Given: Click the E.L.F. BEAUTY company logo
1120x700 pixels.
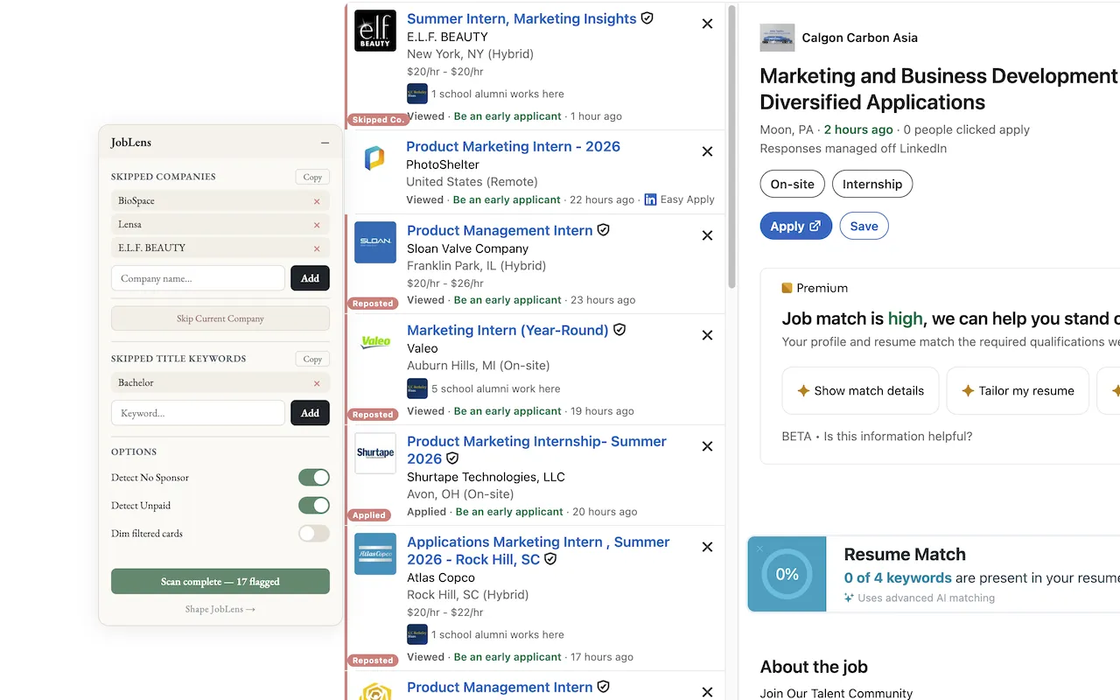Looking at the screenshot, I should pos(374,31).
